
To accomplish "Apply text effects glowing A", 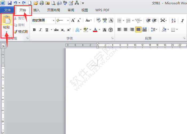I will click(77, 30).
